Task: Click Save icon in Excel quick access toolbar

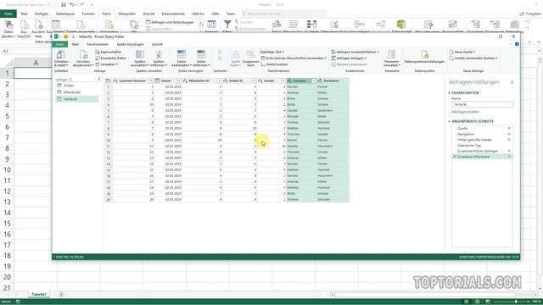Action: click(x=64, y=5)
